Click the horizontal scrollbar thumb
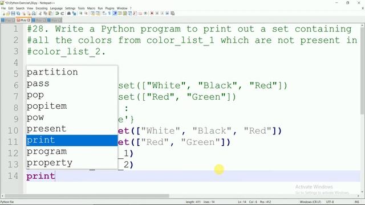The image size is (365, 205). tap(87, 196)
